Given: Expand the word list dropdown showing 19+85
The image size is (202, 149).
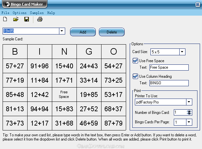Looking at the screenshot, I should [x=62, y=31].
